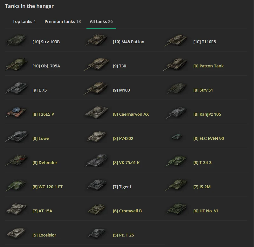Click the Strv 103B tank icon
Image resolution: width=254 pixels, height=247 pixels.
16,40
